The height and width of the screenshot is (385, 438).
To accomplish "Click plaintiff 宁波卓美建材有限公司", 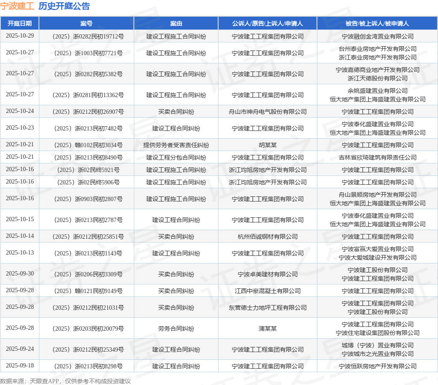I will (268, 274).
